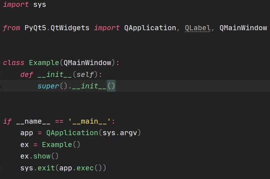Click the "class" keyword
Viewport: 270px width, 179px height.
point(13,63)
